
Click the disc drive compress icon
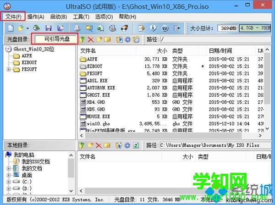point(112,28)
